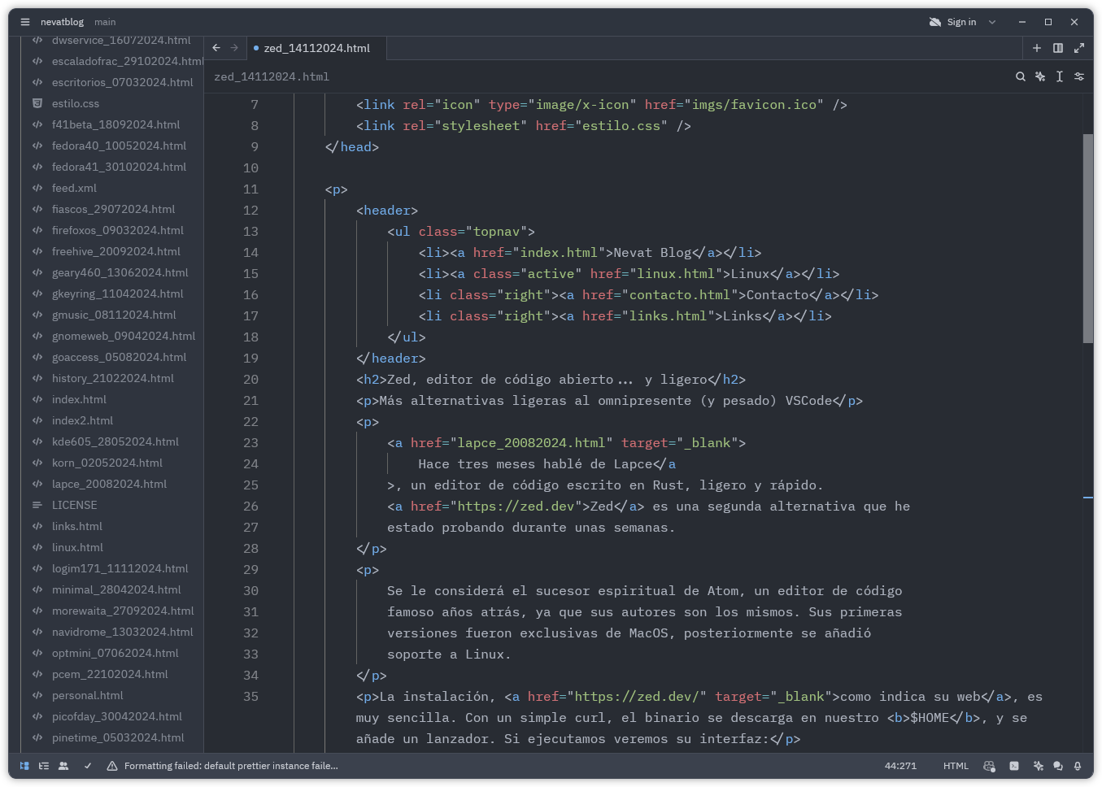This screenshot has height=787, width=1102.
Task: Open the nevatblog project switcher
Action: (x=62, y=22)
